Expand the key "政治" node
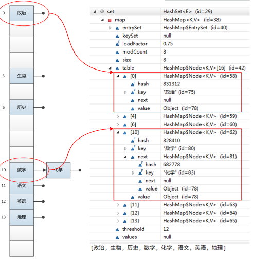 click(x=125, y=92)
